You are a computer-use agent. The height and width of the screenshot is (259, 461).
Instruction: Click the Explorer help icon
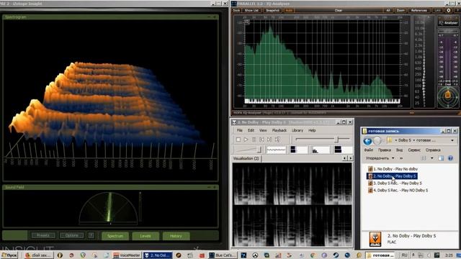[x=450, y=158]
